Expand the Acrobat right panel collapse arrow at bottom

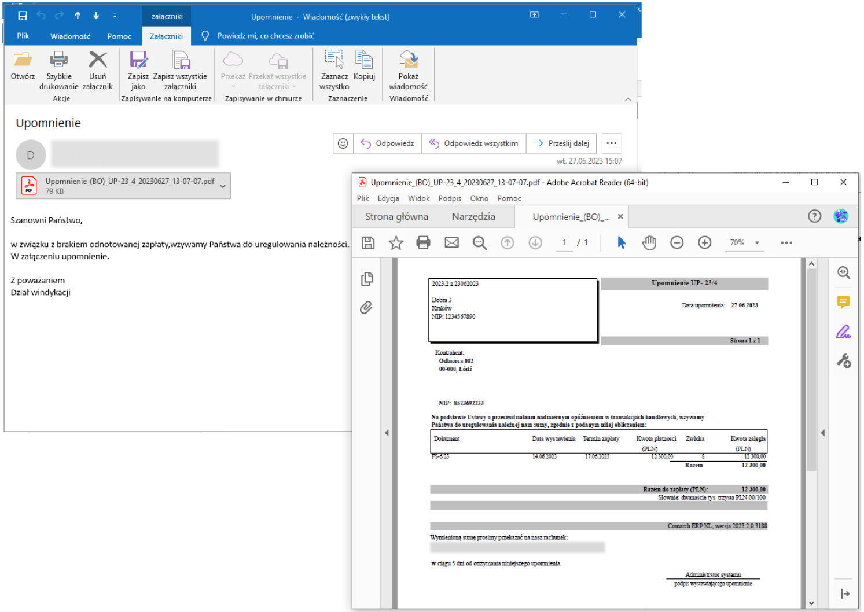(845, 593)
